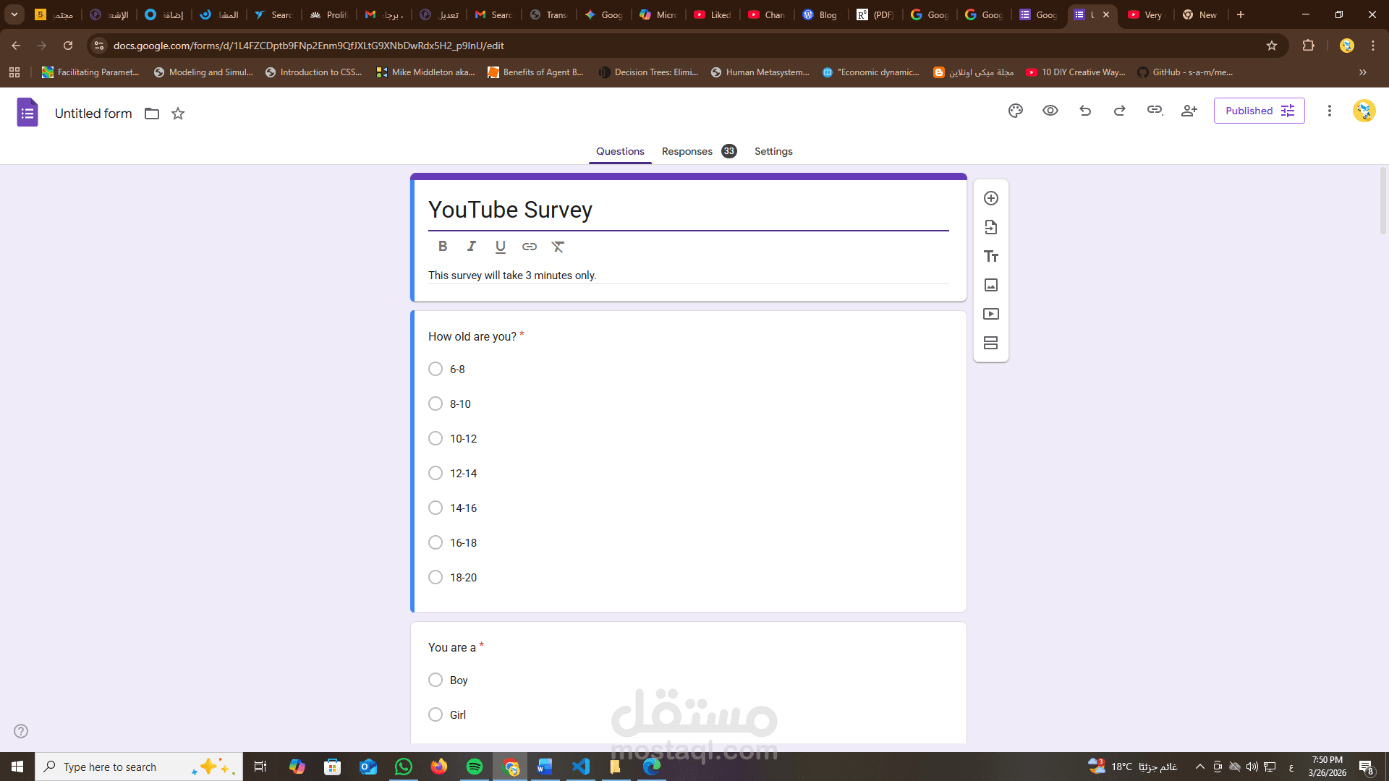Click the Import questions icon

pyautogui.click(x=991, y=227)
